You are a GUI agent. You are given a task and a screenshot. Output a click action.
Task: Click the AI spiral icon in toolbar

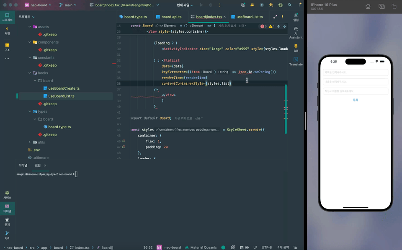(243, 5)
